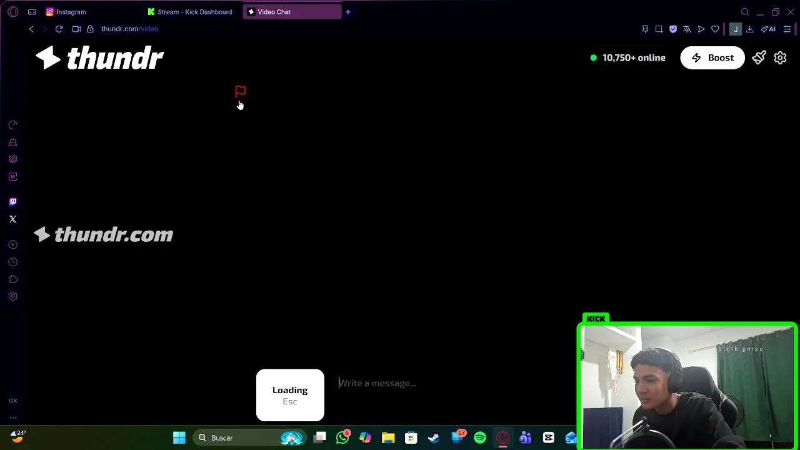
Task: Open the Task View taskbar icon
Action: coord(320,437)
